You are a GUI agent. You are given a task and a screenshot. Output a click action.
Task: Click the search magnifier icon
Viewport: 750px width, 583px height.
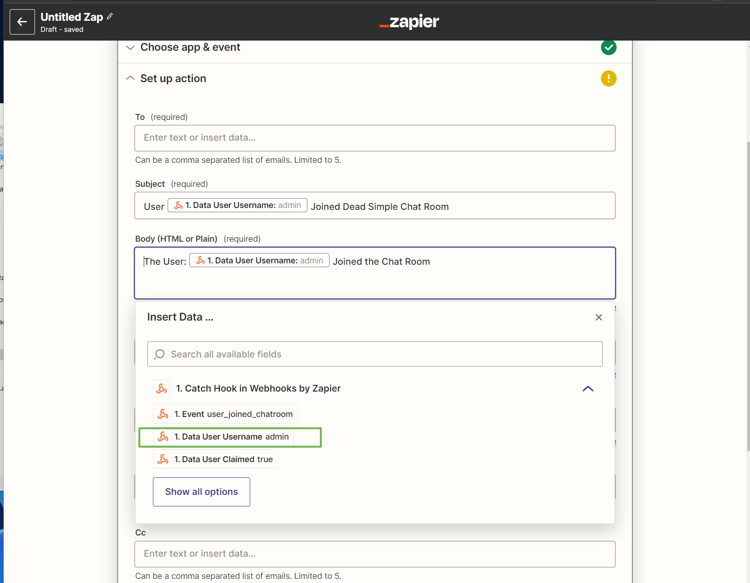click(x=159, y=354)
